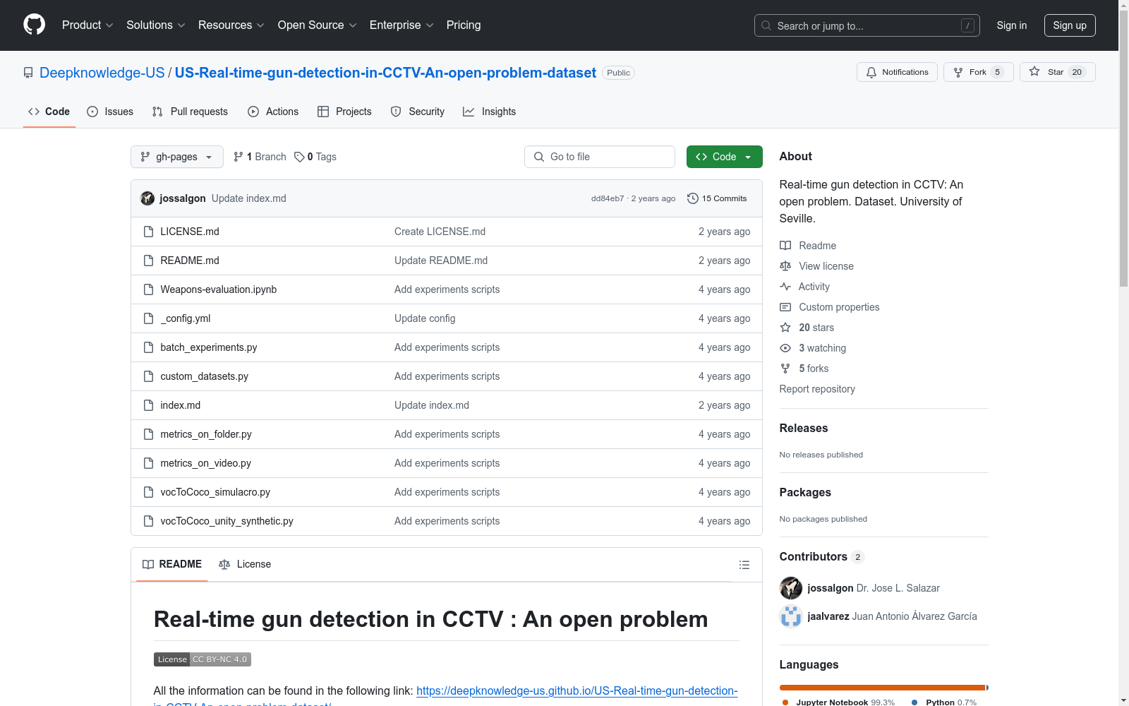Click the eye icon beside 3 watching
This screenshot has height=706, width=1129.
click(x=785, y=348)
